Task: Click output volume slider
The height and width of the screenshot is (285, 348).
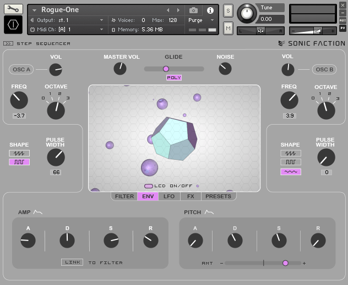Action: pos(313,31)
